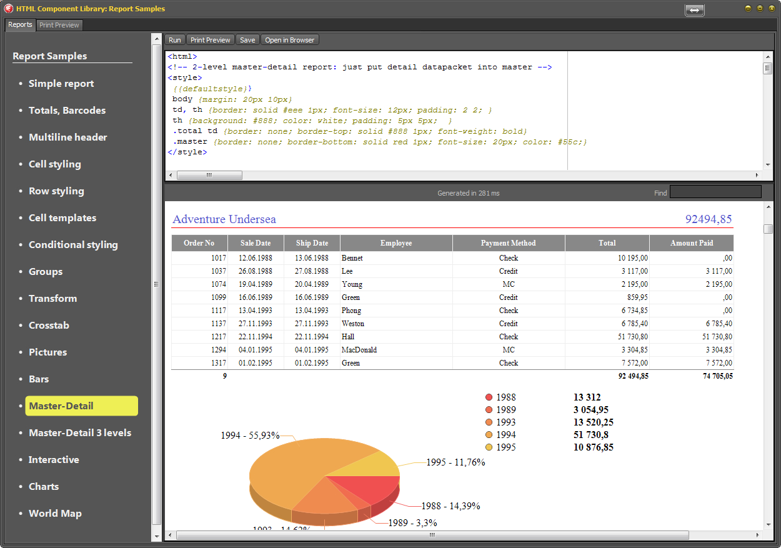Switch to the Print Preview tab
This screenshot has width=781, height=548.
[59, 25]
